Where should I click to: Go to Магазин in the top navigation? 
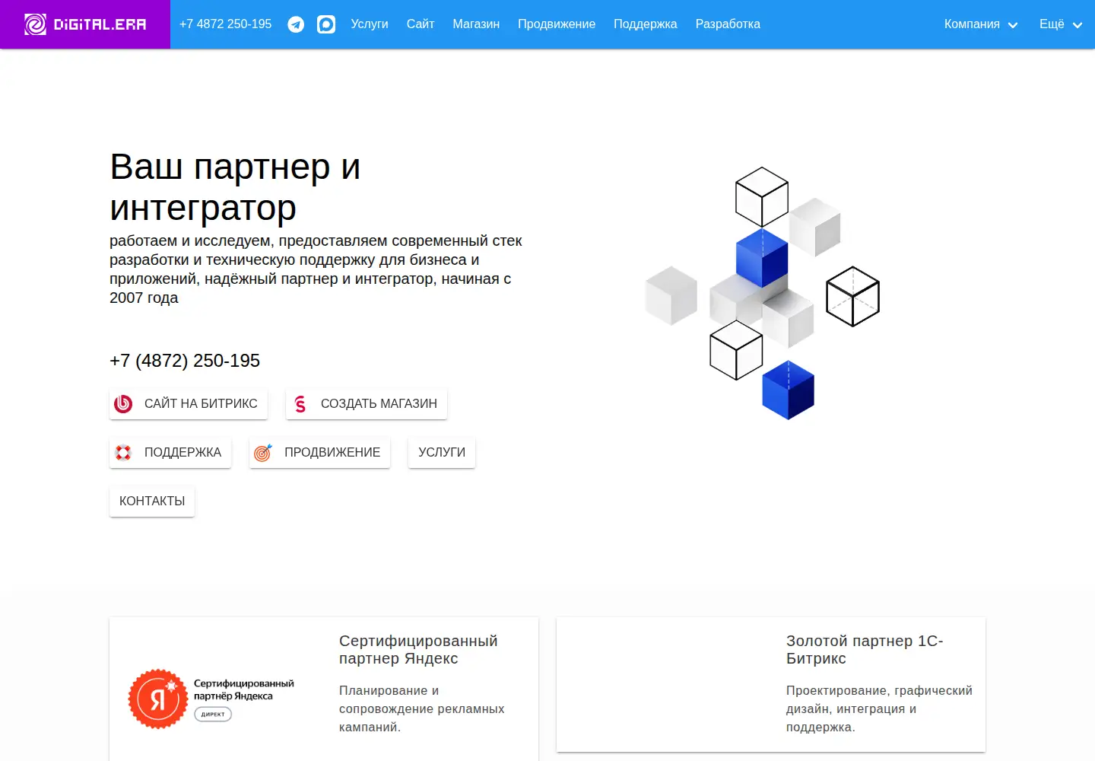(476, 24)
